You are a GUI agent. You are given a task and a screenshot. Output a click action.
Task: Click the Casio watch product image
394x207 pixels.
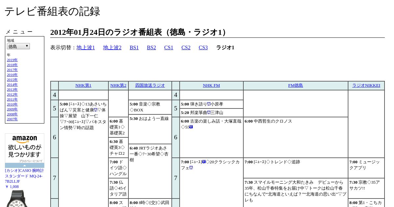point(17,199)
